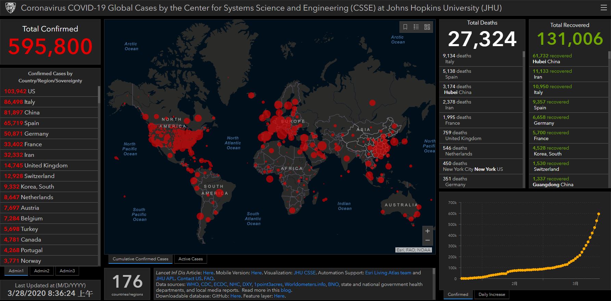Click the bookmarks icon on the map
This screenshot has height=301, width=611.
(x=405, y=27)
